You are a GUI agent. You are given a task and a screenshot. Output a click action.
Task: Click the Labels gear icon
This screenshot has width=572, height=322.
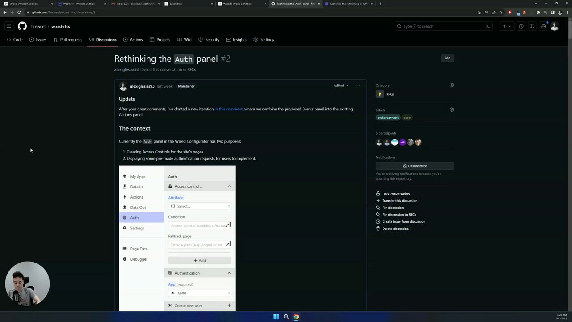(x=451, y=110)
